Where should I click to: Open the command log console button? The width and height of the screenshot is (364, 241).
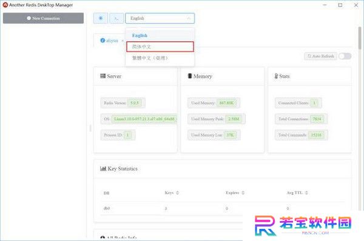116,18
